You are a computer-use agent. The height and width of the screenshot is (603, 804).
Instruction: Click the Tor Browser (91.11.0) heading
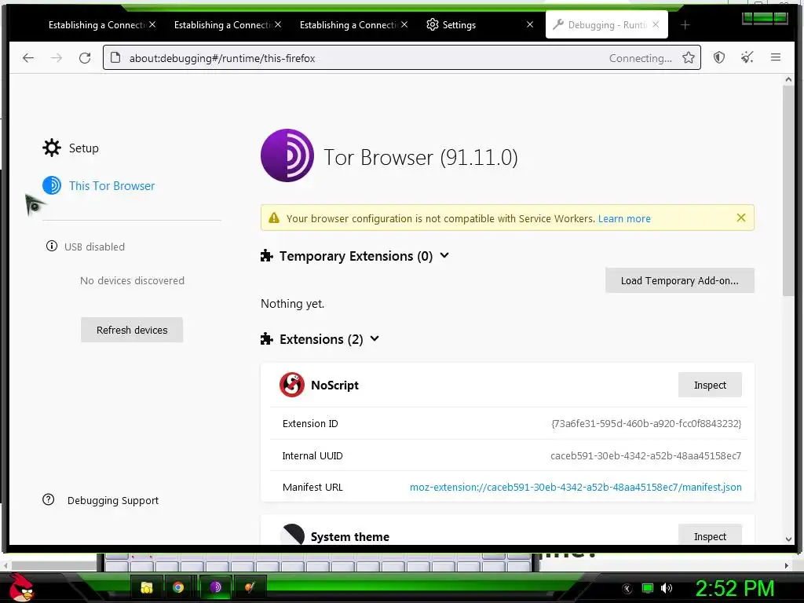pyautogui.click(x=421, y=157)
